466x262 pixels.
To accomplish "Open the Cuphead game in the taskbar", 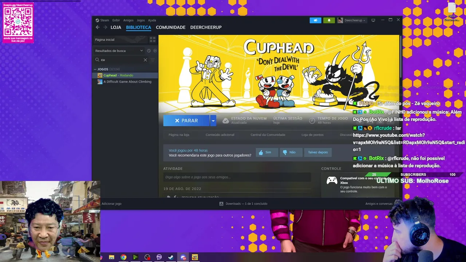I will pos(195,257).
